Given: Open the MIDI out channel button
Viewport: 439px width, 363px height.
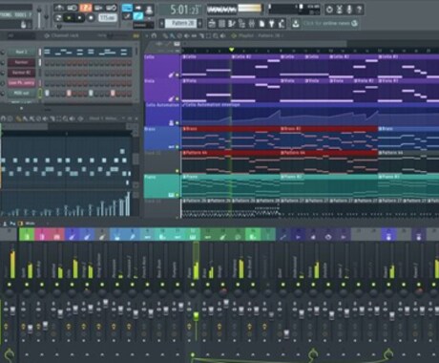Looking at the screenshot, I should click(21, 94).
